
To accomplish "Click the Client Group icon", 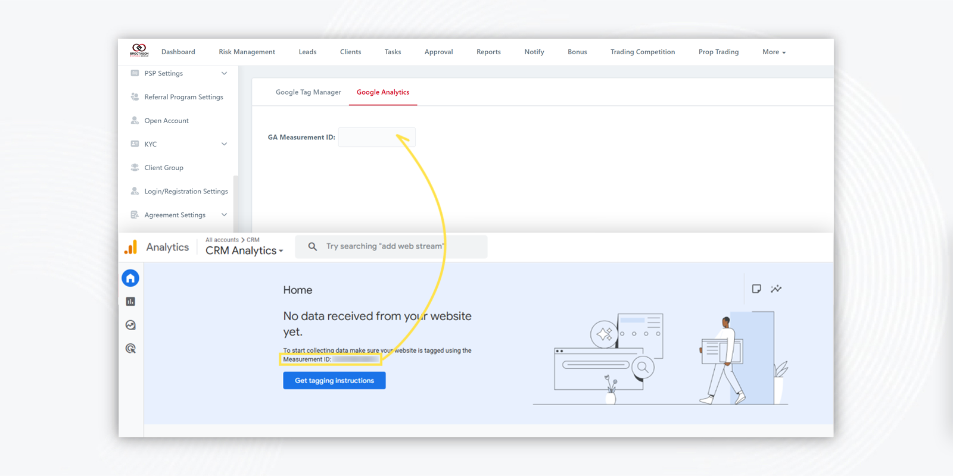I will pos(135,167).
